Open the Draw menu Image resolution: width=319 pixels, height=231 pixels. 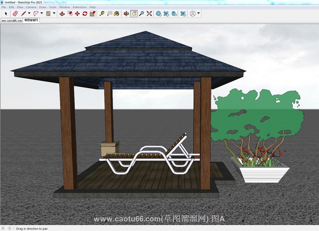[x=43, y=7]
